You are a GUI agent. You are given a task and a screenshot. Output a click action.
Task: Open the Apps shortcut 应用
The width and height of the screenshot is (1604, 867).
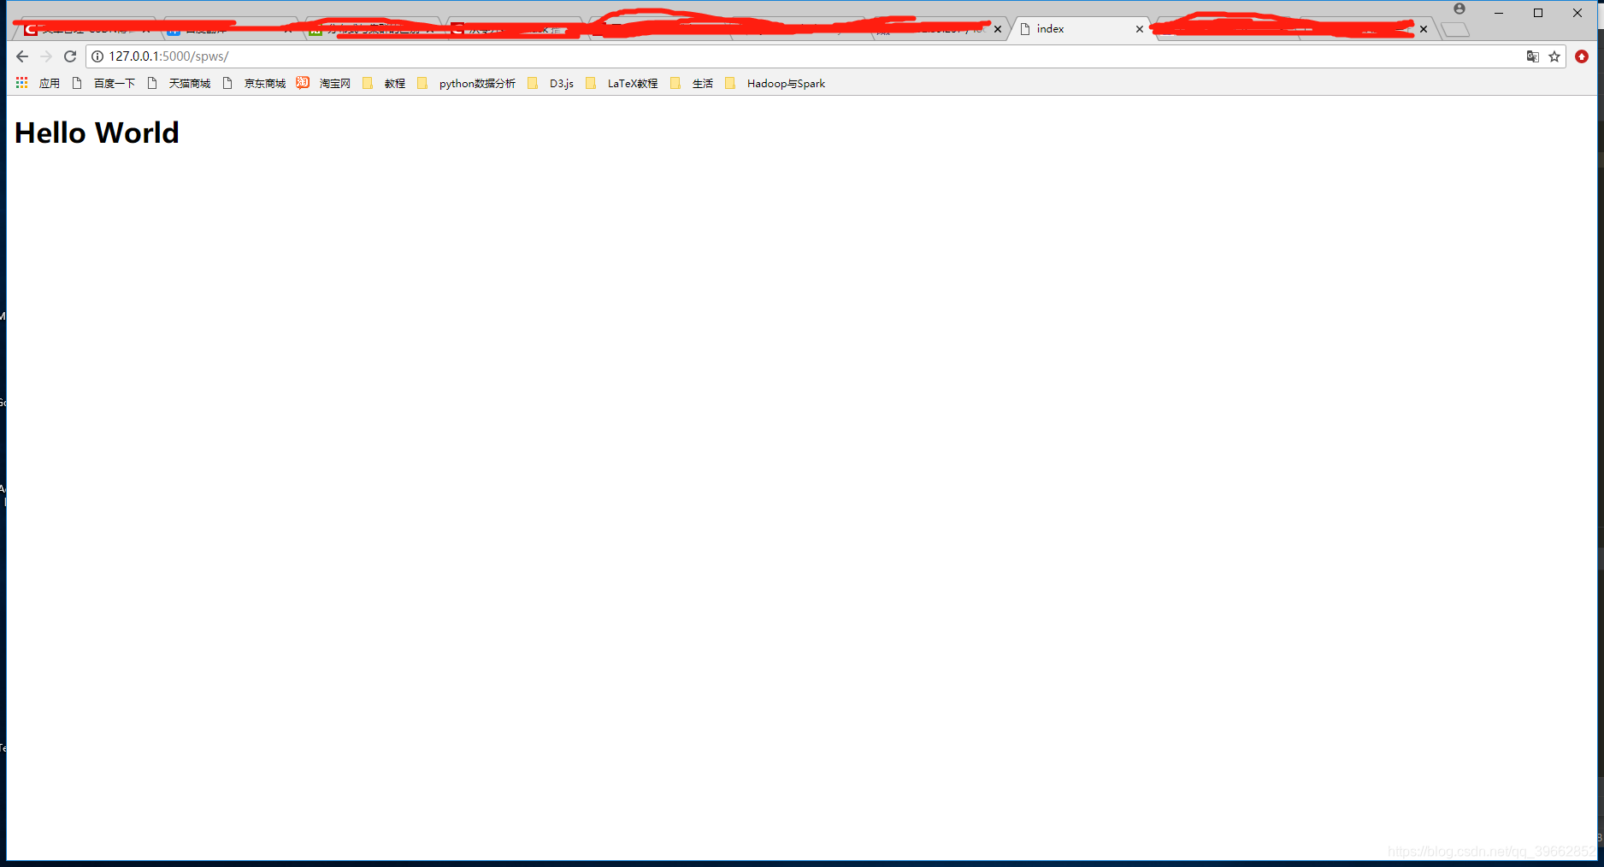pyautogui.click(x=38, y=83)
